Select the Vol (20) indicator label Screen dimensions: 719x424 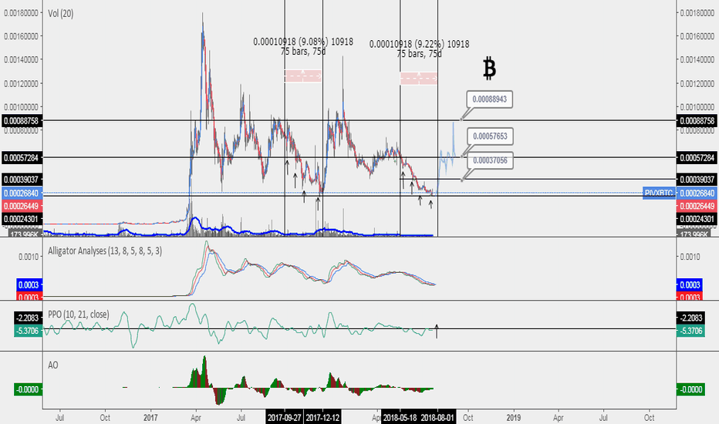click(x=60, y=13)
